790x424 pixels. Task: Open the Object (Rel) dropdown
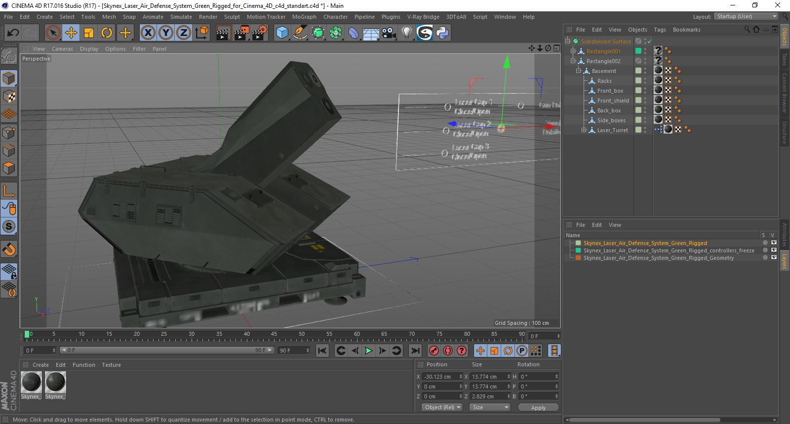coord(442,407)
